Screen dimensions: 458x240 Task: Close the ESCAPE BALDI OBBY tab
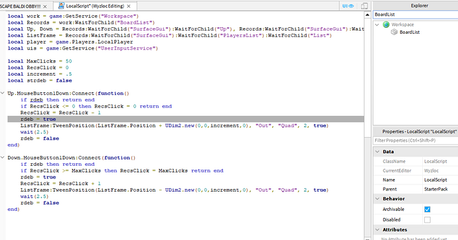coord(44,6)
